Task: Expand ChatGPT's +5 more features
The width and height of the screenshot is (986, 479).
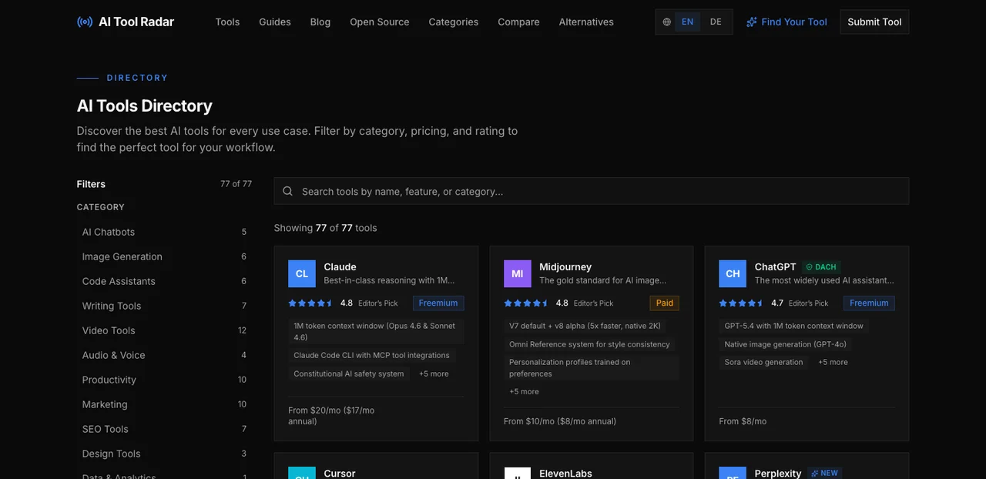Action: coord(833,363)
